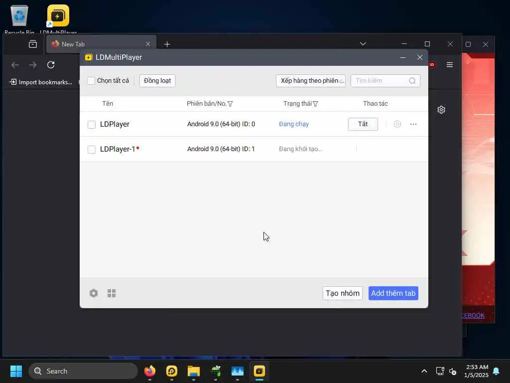Go forward in Firefox browser

[x=33, y=65]
